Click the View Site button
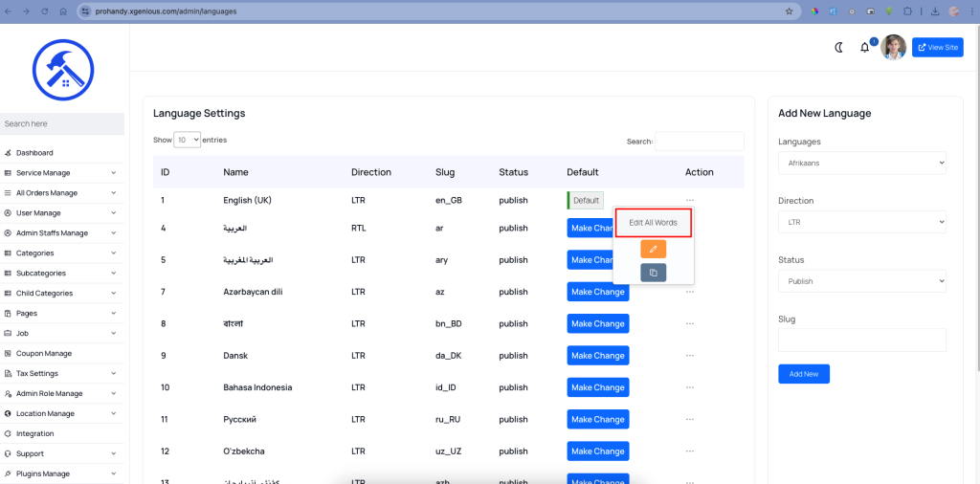 (x=938, y=48)
